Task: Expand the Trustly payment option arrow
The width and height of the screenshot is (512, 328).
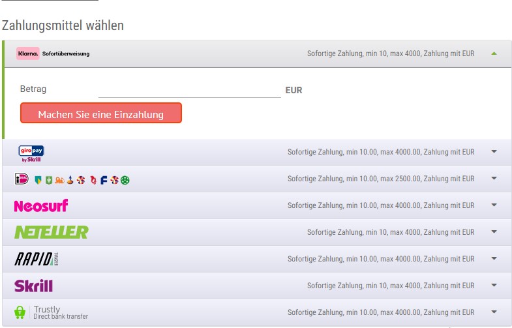Action: point(494,312)
